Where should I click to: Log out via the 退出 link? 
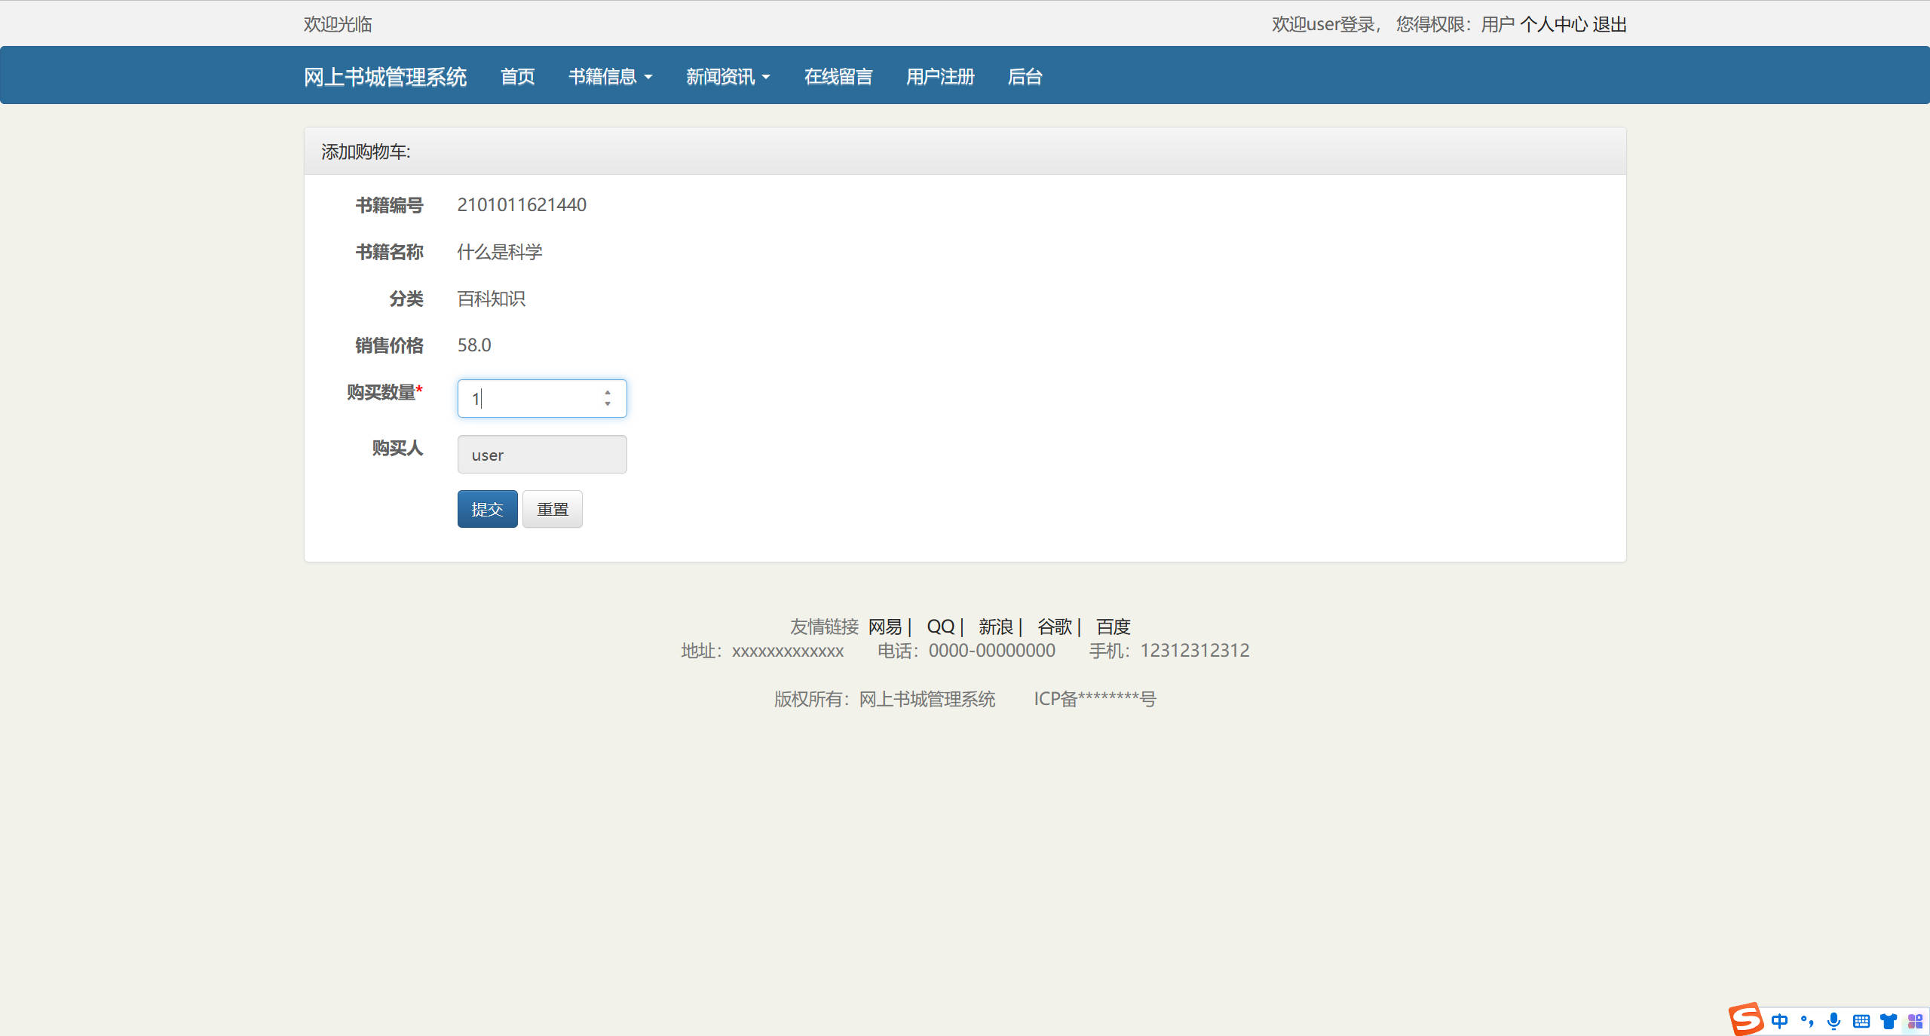point(1610,24)
